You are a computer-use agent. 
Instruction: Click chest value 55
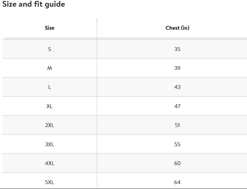tap(177, 144)
